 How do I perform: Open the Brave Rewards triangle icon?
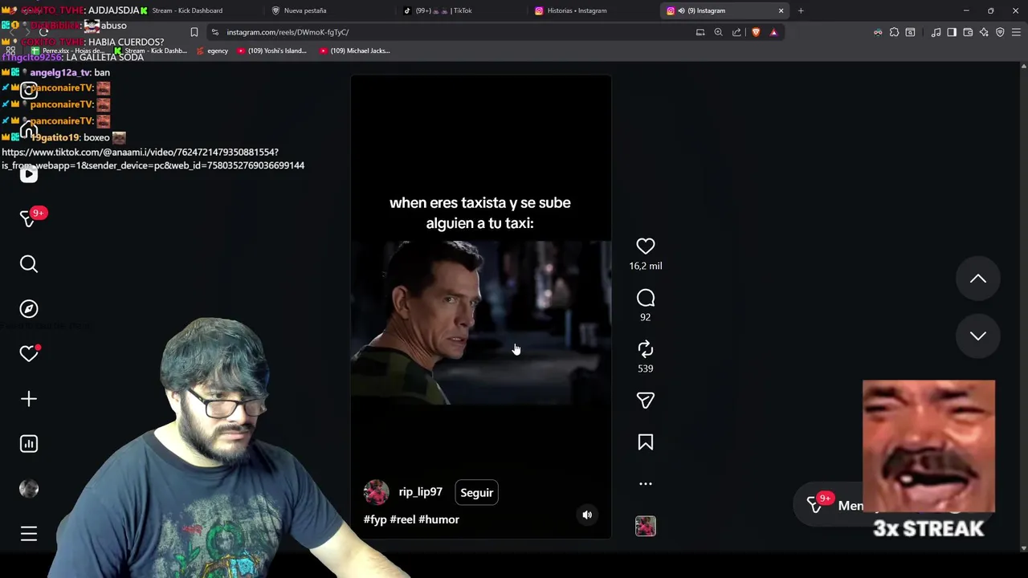773,32
